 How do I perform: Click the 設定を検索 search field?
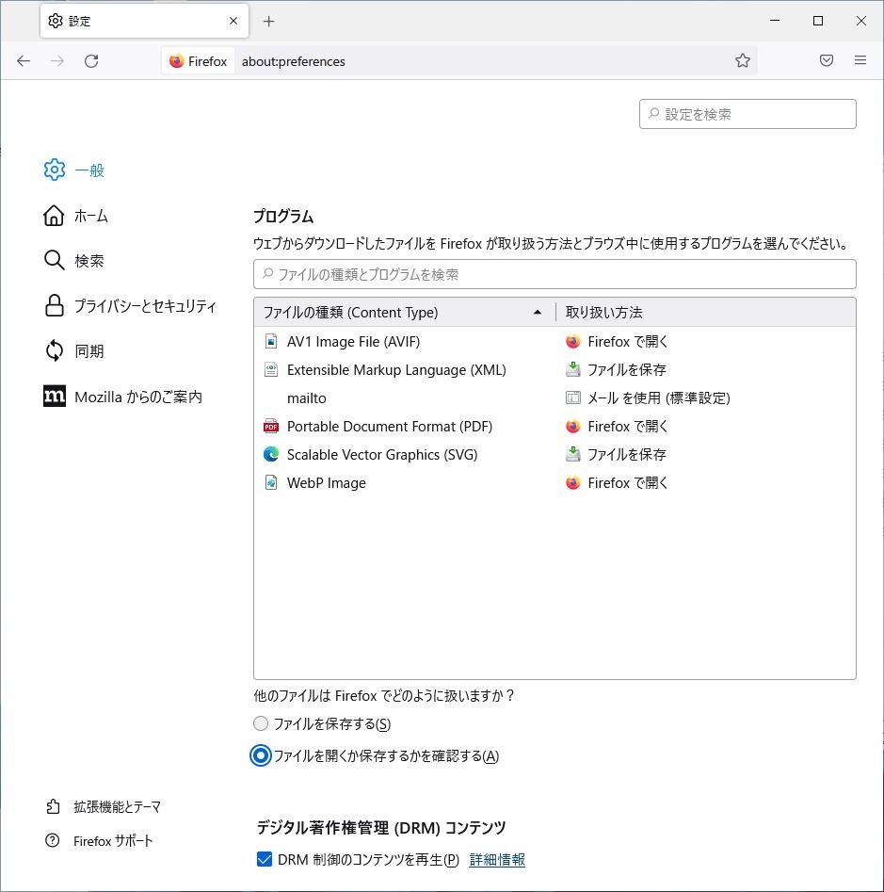tap(747, 114)
